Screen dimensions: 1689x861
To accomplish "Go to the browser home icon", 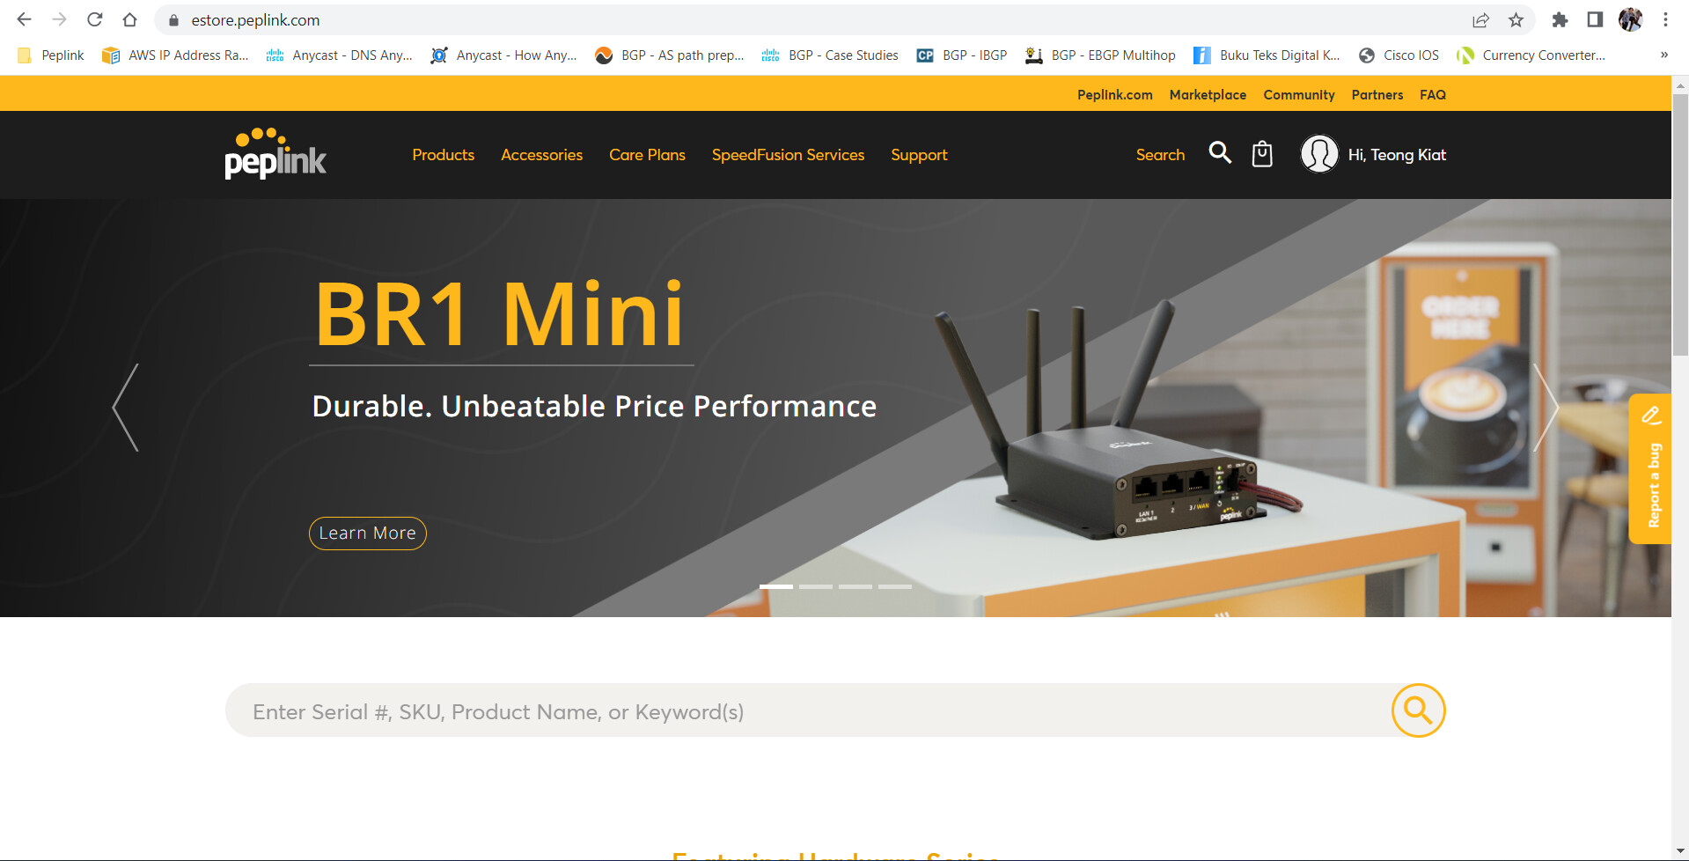I will 130,19.
